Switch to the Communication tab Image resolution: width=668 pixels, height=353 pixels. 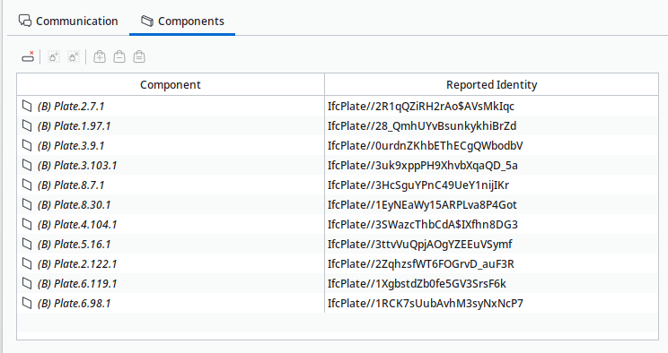(68, 21)
